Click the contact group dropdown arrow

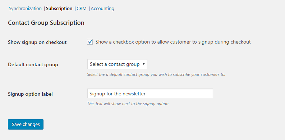tap(144, 64)
